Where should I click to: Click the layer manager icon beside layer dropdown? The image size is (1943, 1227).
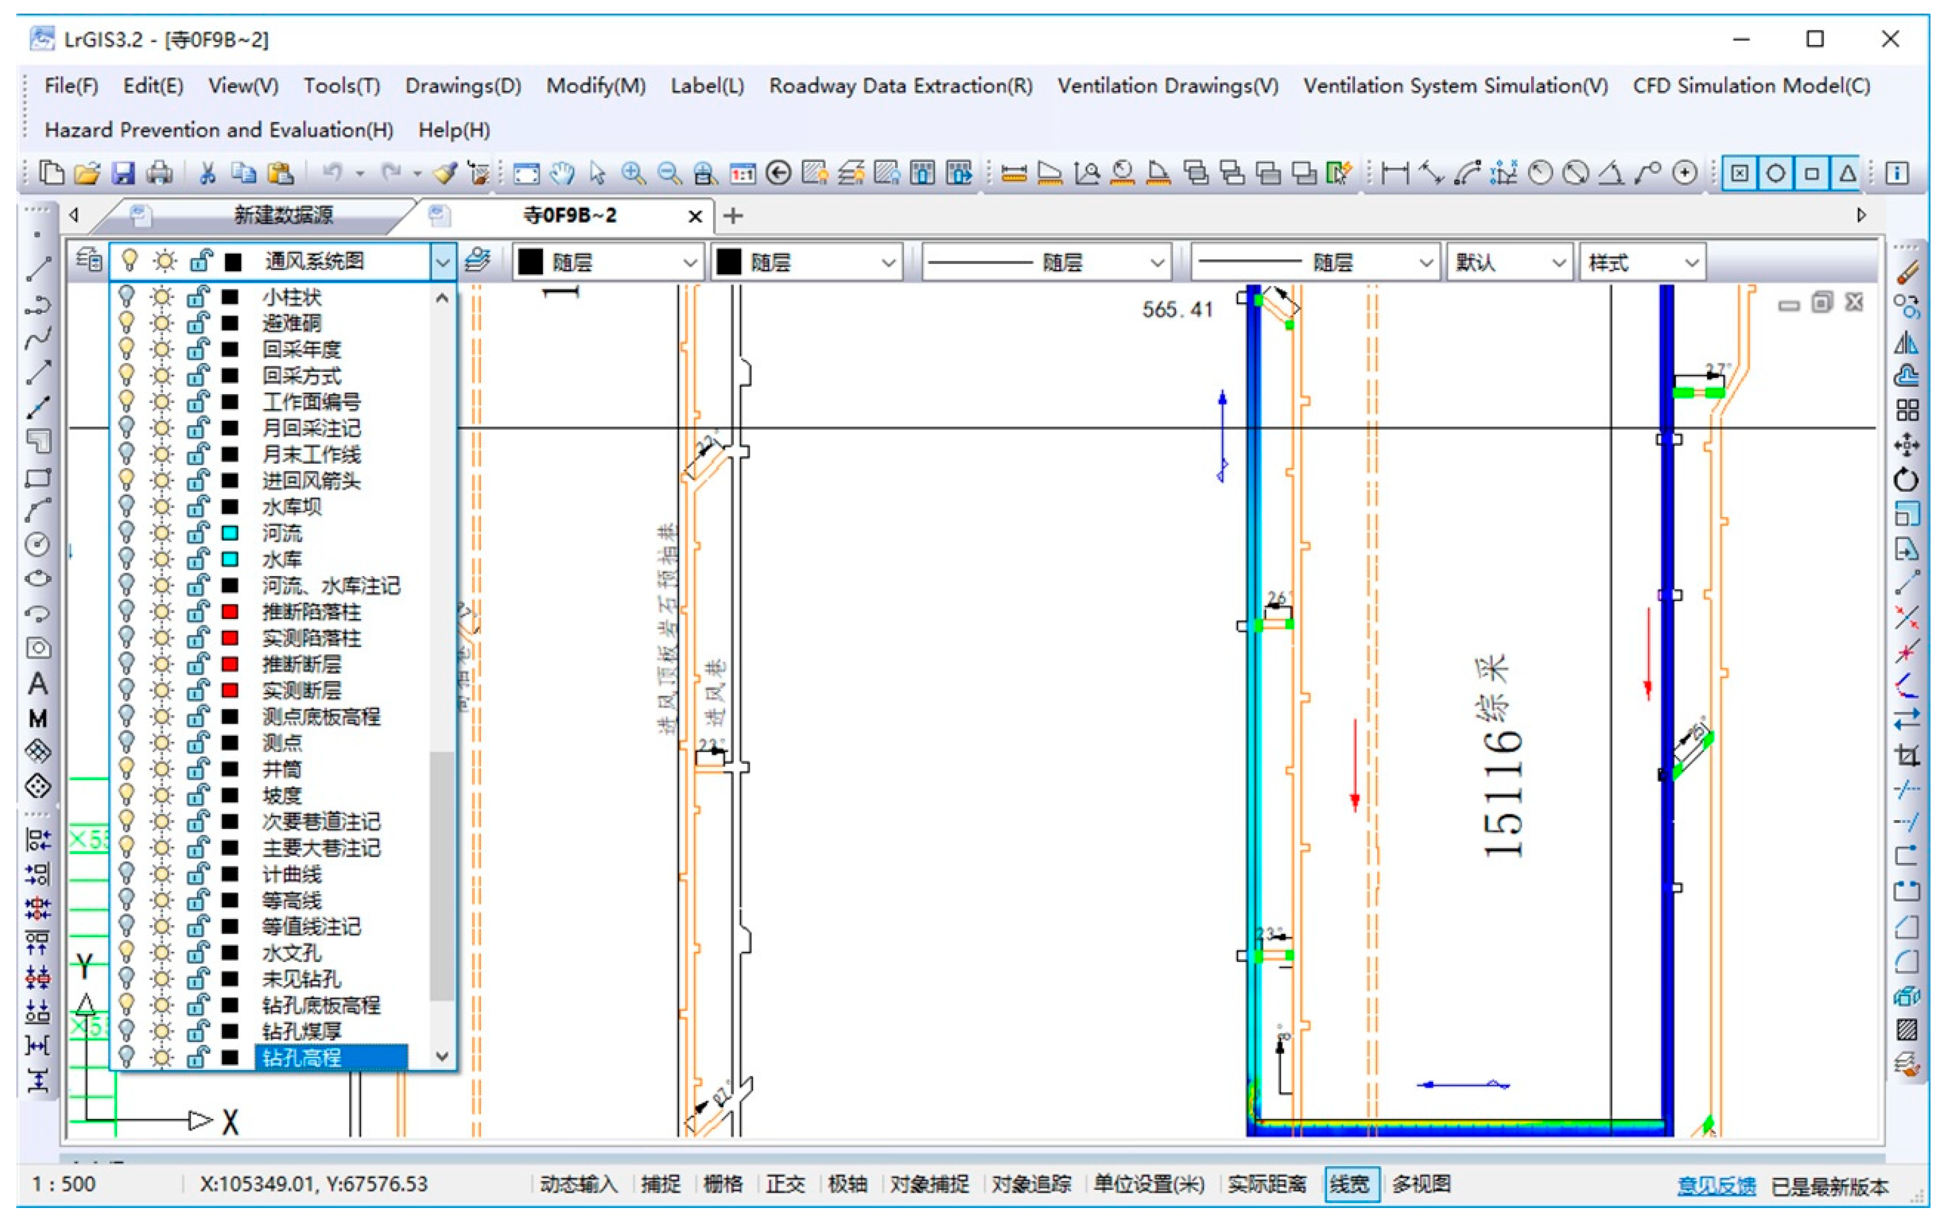88,260
